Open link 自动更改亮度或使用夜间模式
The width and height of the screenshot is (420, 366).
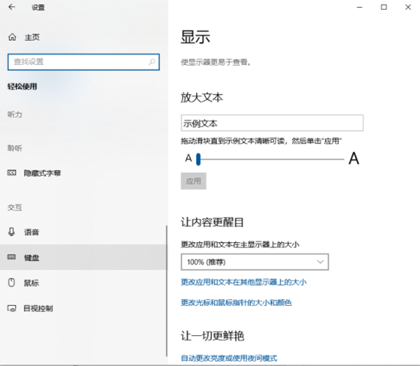click(x=229, y=358)
